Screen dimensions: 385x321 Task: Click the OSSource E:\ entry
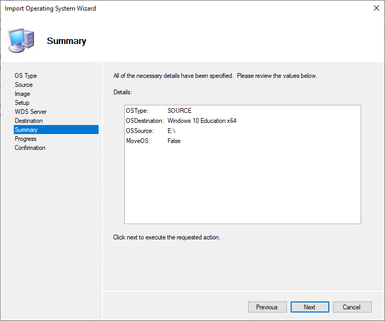[154, 131]
